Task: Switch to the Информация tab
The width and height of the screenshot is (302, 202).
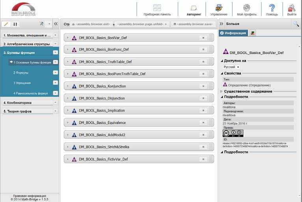Action: pos(233,33)
